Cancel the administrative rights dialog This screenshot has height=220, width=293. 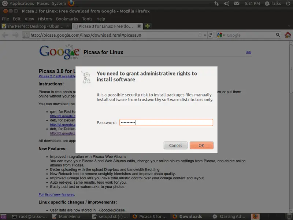175,145
